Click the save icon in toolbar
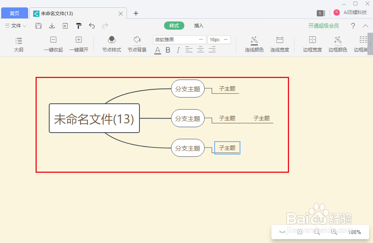Image resolution: width=373 pixels, height=243 pixels. click(38, 26)
